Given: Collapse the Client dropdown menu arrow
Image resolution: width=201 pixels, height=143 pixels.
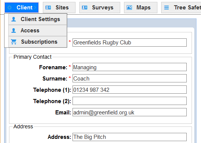Looking at the screenshot, I should [35, 8].
